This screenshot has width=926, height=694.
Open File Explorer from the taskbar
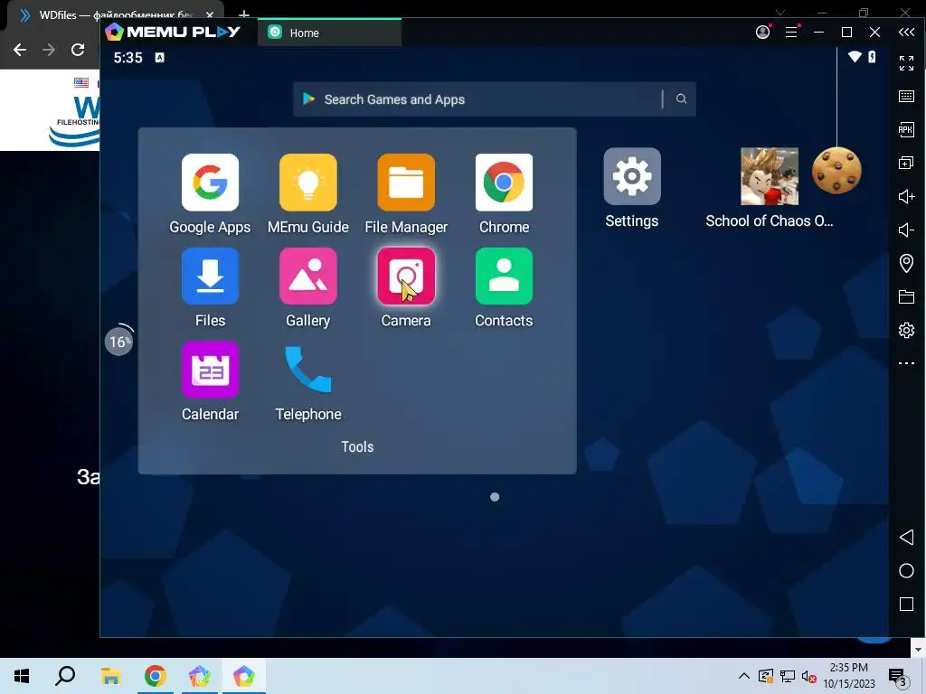coord(110,676)
